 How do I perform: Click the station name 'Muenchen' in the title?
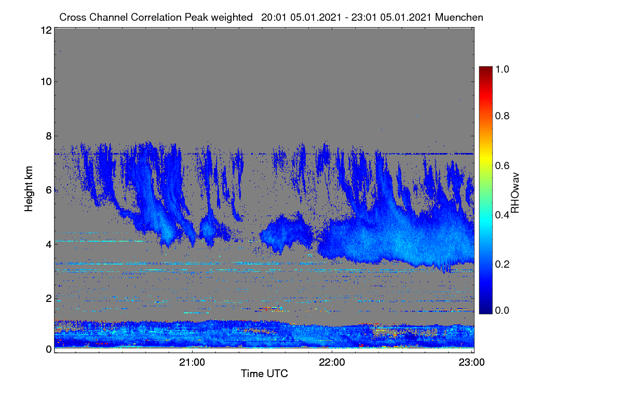pos(459,17)
